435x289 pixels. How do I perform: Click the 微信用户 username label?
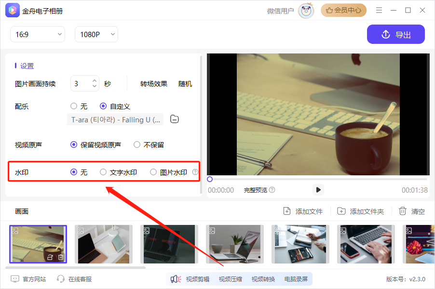[281, 11]
